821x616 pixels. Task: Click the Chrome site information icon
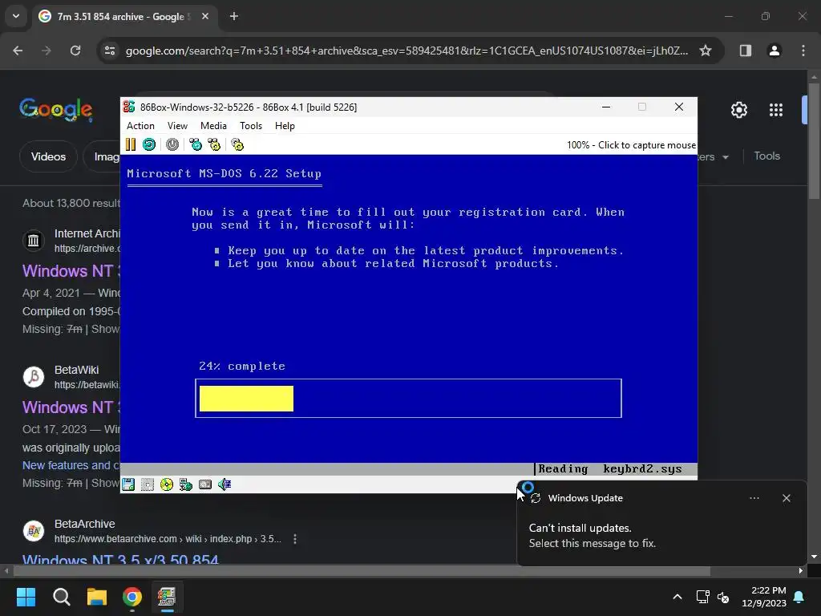110,51
